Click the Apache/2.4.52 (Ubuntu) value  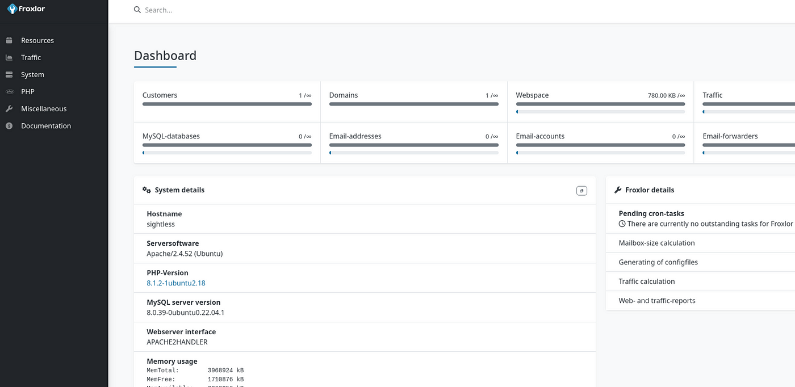tap(185, 254)
